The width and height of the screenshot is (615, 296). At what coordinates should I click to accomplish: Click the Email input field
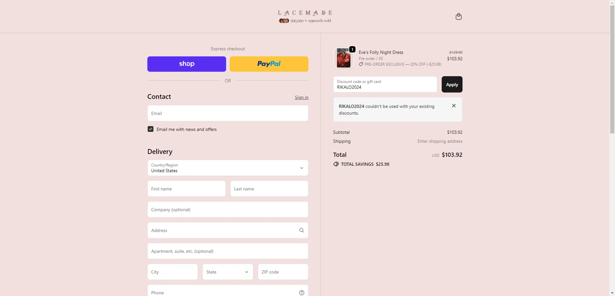(x=228, y=113)
